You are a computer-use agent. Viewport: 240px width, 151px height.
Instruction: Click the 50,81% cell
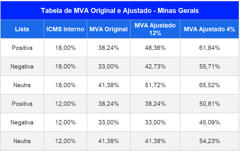click(209, 104)
